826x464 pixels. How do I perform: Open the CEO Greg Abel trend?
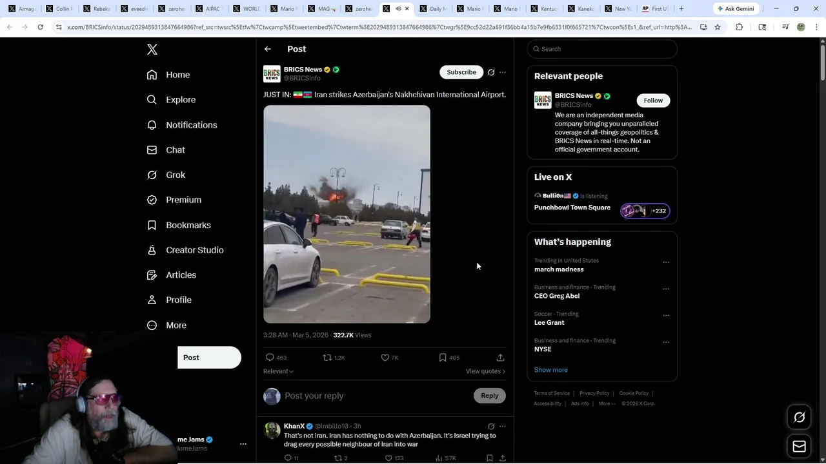click(557, 296)
